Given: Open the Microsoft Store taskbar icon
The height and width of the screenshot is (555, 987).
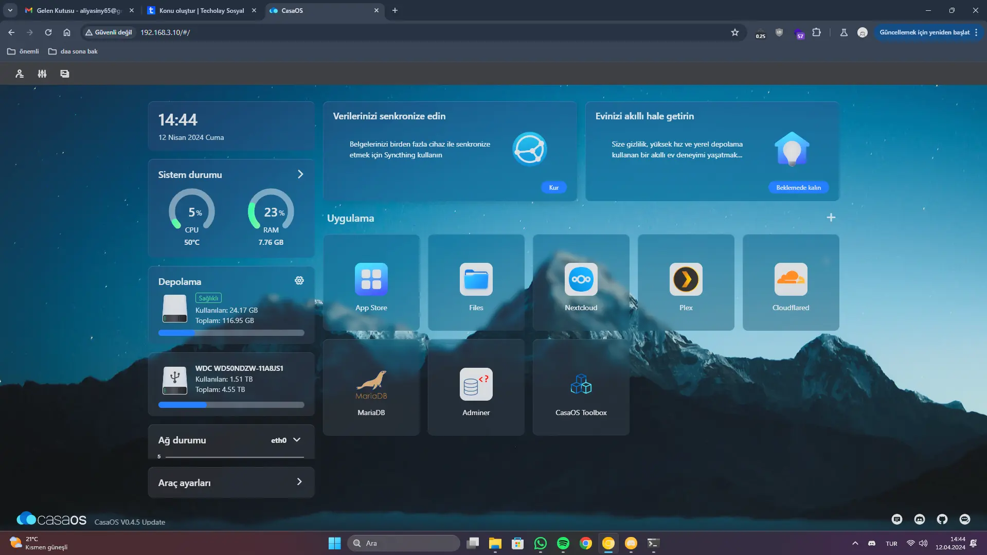Looking at the screenshot, I should click(x=518, y=543).
